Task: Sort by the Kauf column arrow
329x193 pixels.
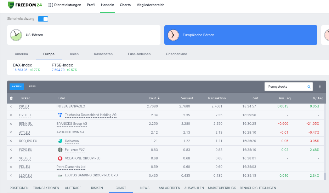Action: 159,98
